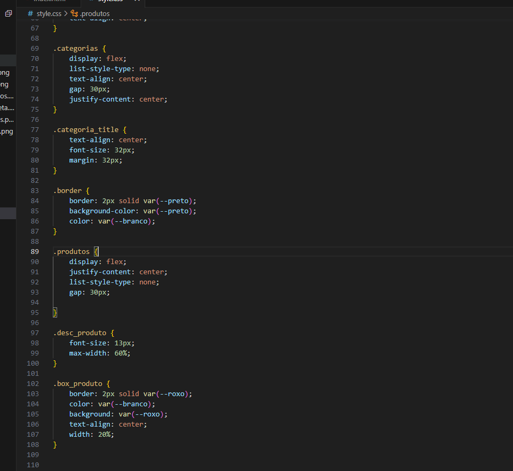The width and height of the screenshot is (513, 471).
Task: Select the truncated 's.p...' file in the sidebar
Action: pyautogui.click(x=7, y=120)
